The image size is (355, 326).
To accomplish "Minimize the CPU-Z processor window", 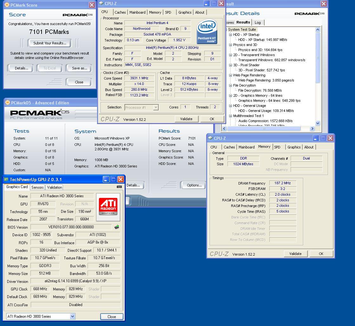I will (206, 3).
